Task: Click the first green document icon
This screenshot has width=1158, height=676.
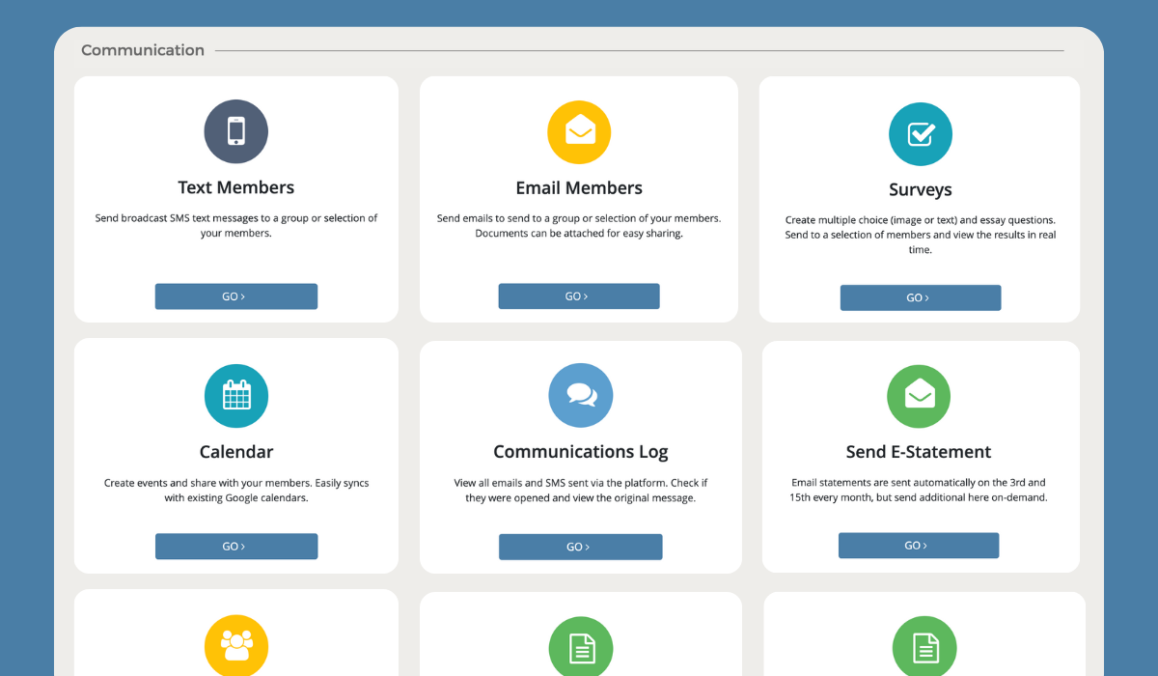Action: point(580,645)
